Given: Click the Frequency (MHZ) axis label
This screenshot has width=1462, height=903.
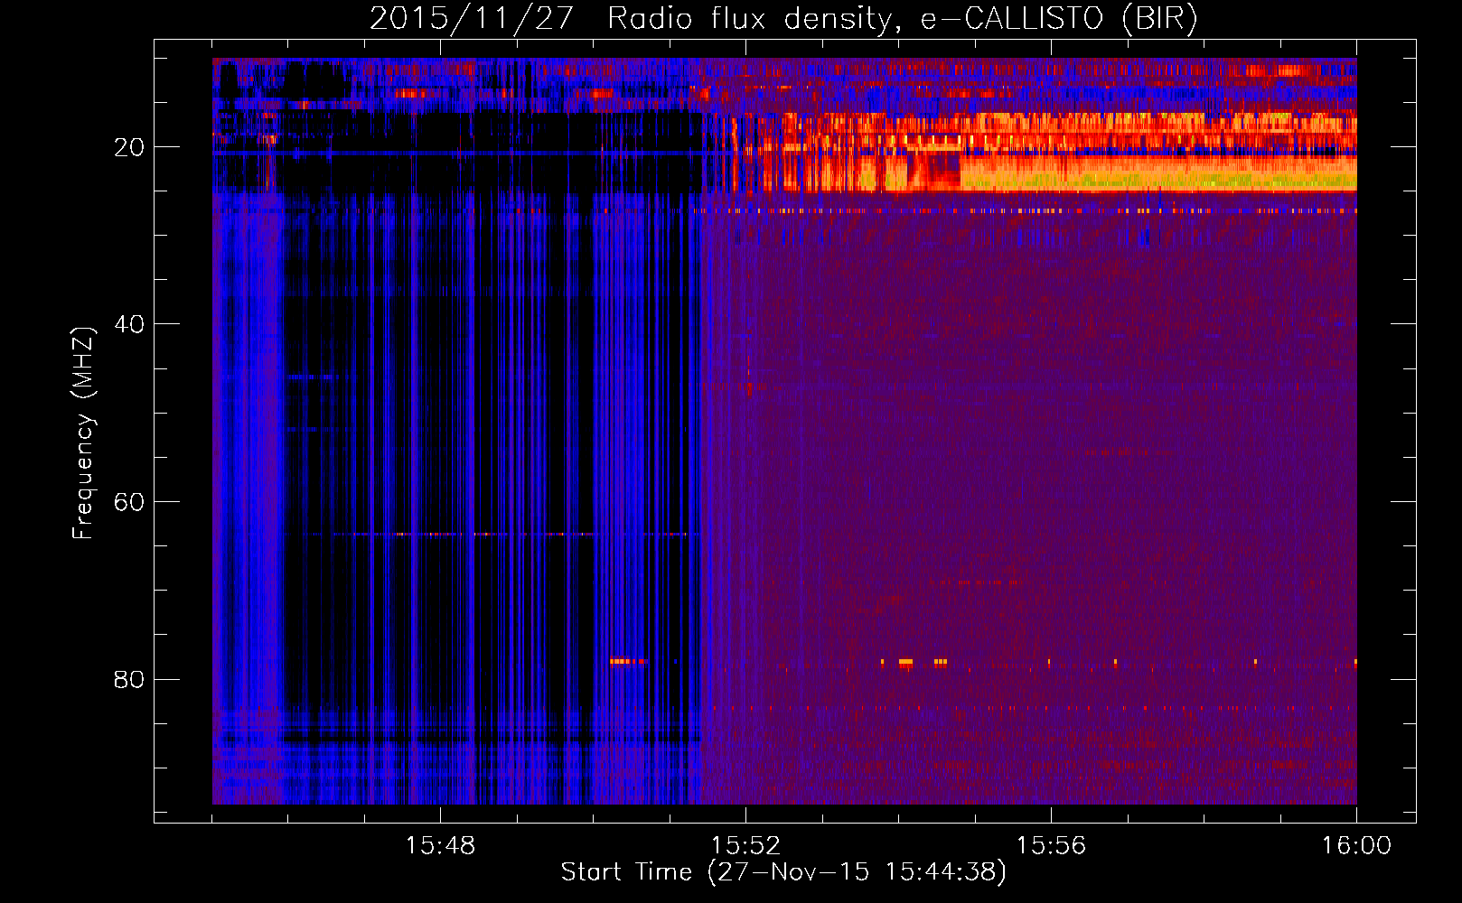Looking at the screenshot, I should 83,433.
